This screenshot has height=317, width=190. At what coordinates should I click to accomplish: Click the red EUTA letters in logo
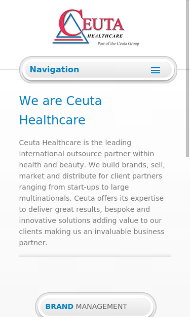coord(103,24)
